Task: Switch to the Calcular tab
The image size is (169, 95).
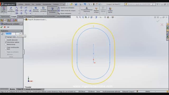Action: click(21, 17)
